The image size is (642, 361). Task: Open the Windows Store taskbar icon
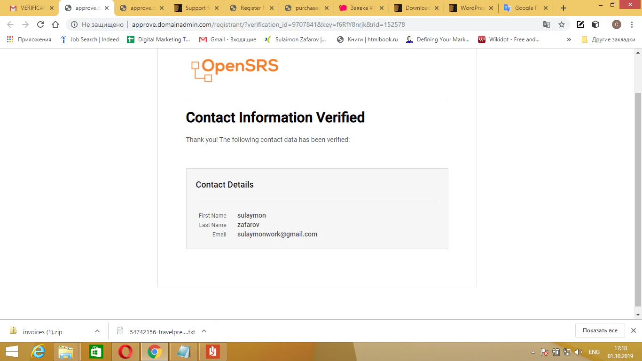pyautogui.click(x=95, y=352)
